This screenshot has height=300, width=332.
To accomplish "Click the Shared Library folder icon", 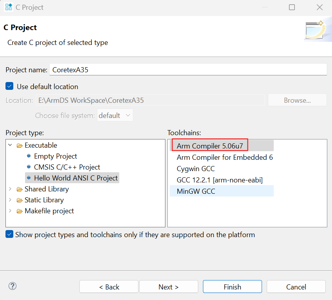I will coord(20,189).
